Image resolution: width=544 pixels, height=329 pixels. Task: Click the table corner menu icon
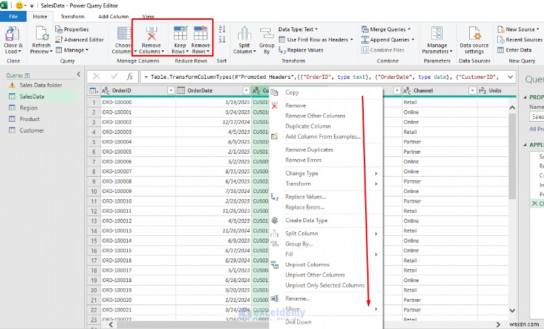94,90
